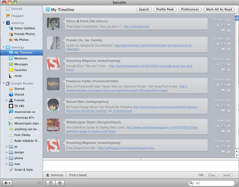
Task: Send the tweet
Action: pyautogui.click(x=226, y=175)
